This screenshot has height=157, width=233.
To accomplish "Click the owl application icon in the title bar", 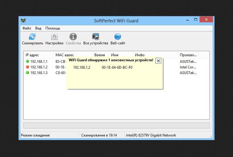I will click(23, 21).
